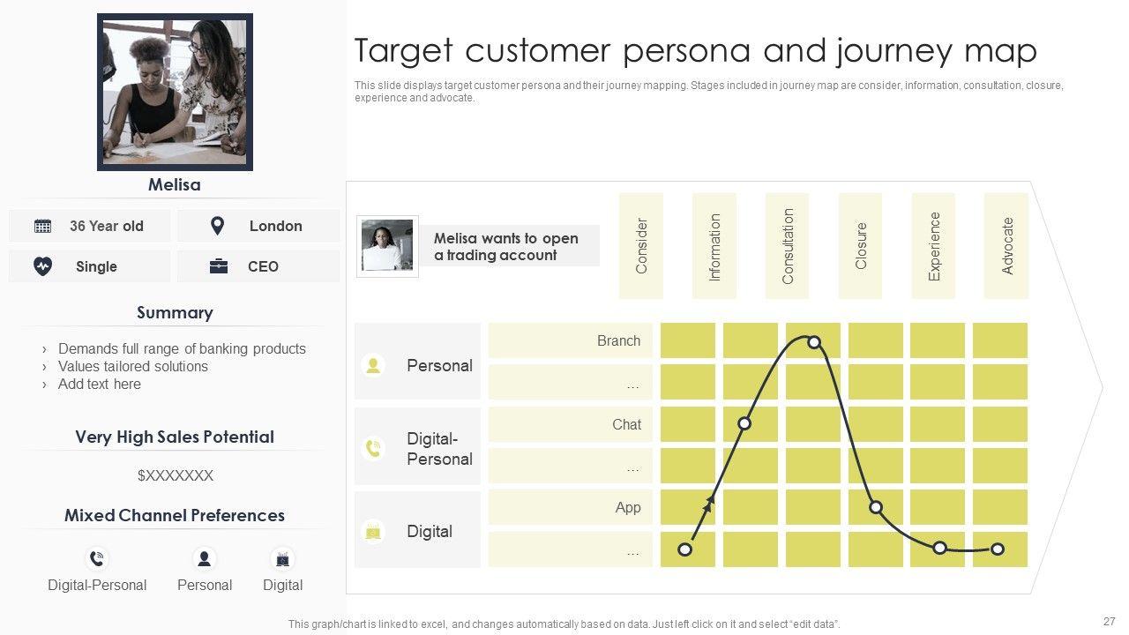The height and width of the screenshot is (635, 1129).
Task: Click the Personal user icon under Mixed Channel Preferences
Action: [x=205, y=558]
